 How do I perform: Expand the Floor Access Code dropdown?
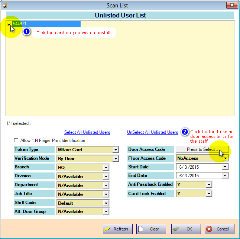click(225, 158)
